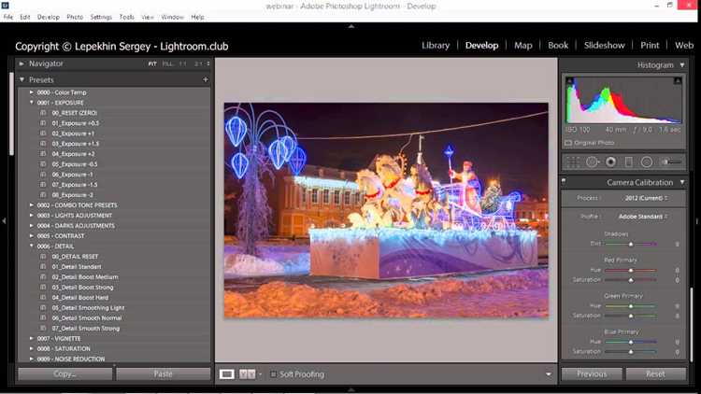Click the Reset button
This screenshot has width=701, height=394.
click(x=656, y=373)
